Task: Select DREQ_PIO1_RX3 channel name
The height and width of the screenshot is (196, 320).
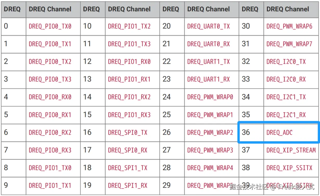Action: click(129, 115)
